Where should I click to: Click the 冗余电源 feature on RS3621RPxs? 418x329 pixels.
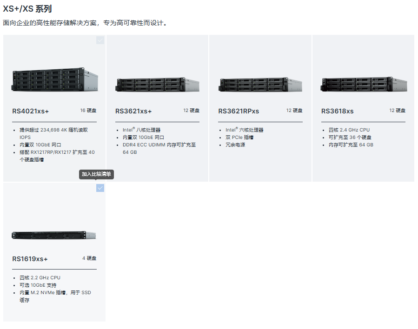235,145
